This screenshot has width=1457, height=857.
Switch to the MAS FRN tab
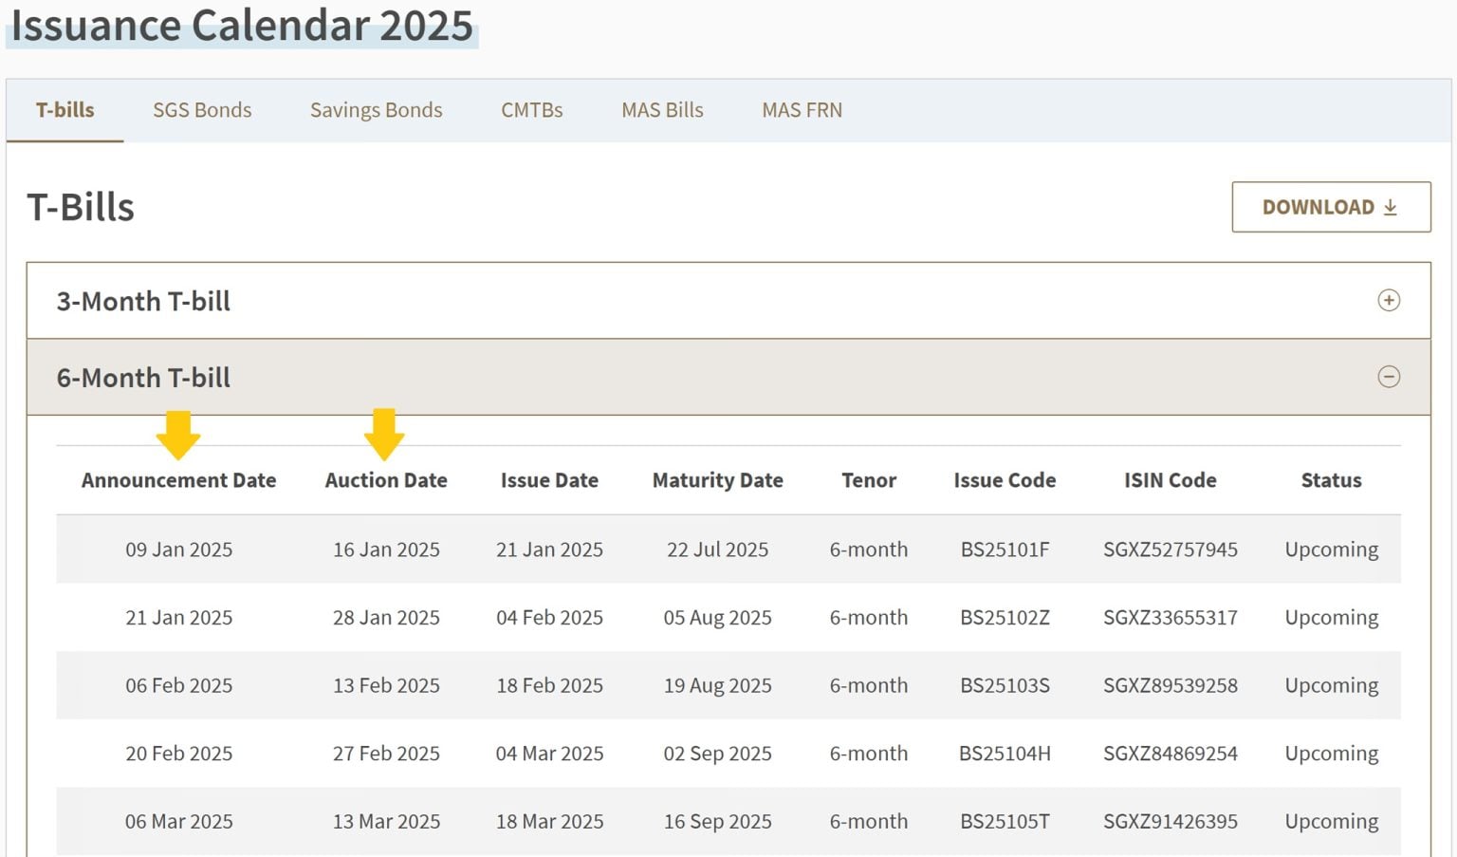click(x=802, y=110)
